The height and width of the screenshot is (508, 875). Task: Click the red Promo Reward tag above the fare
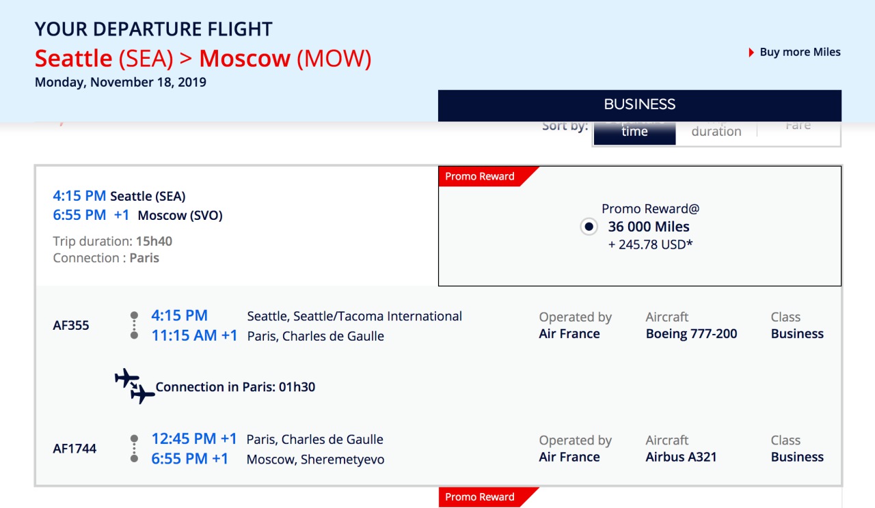(480, 176)
